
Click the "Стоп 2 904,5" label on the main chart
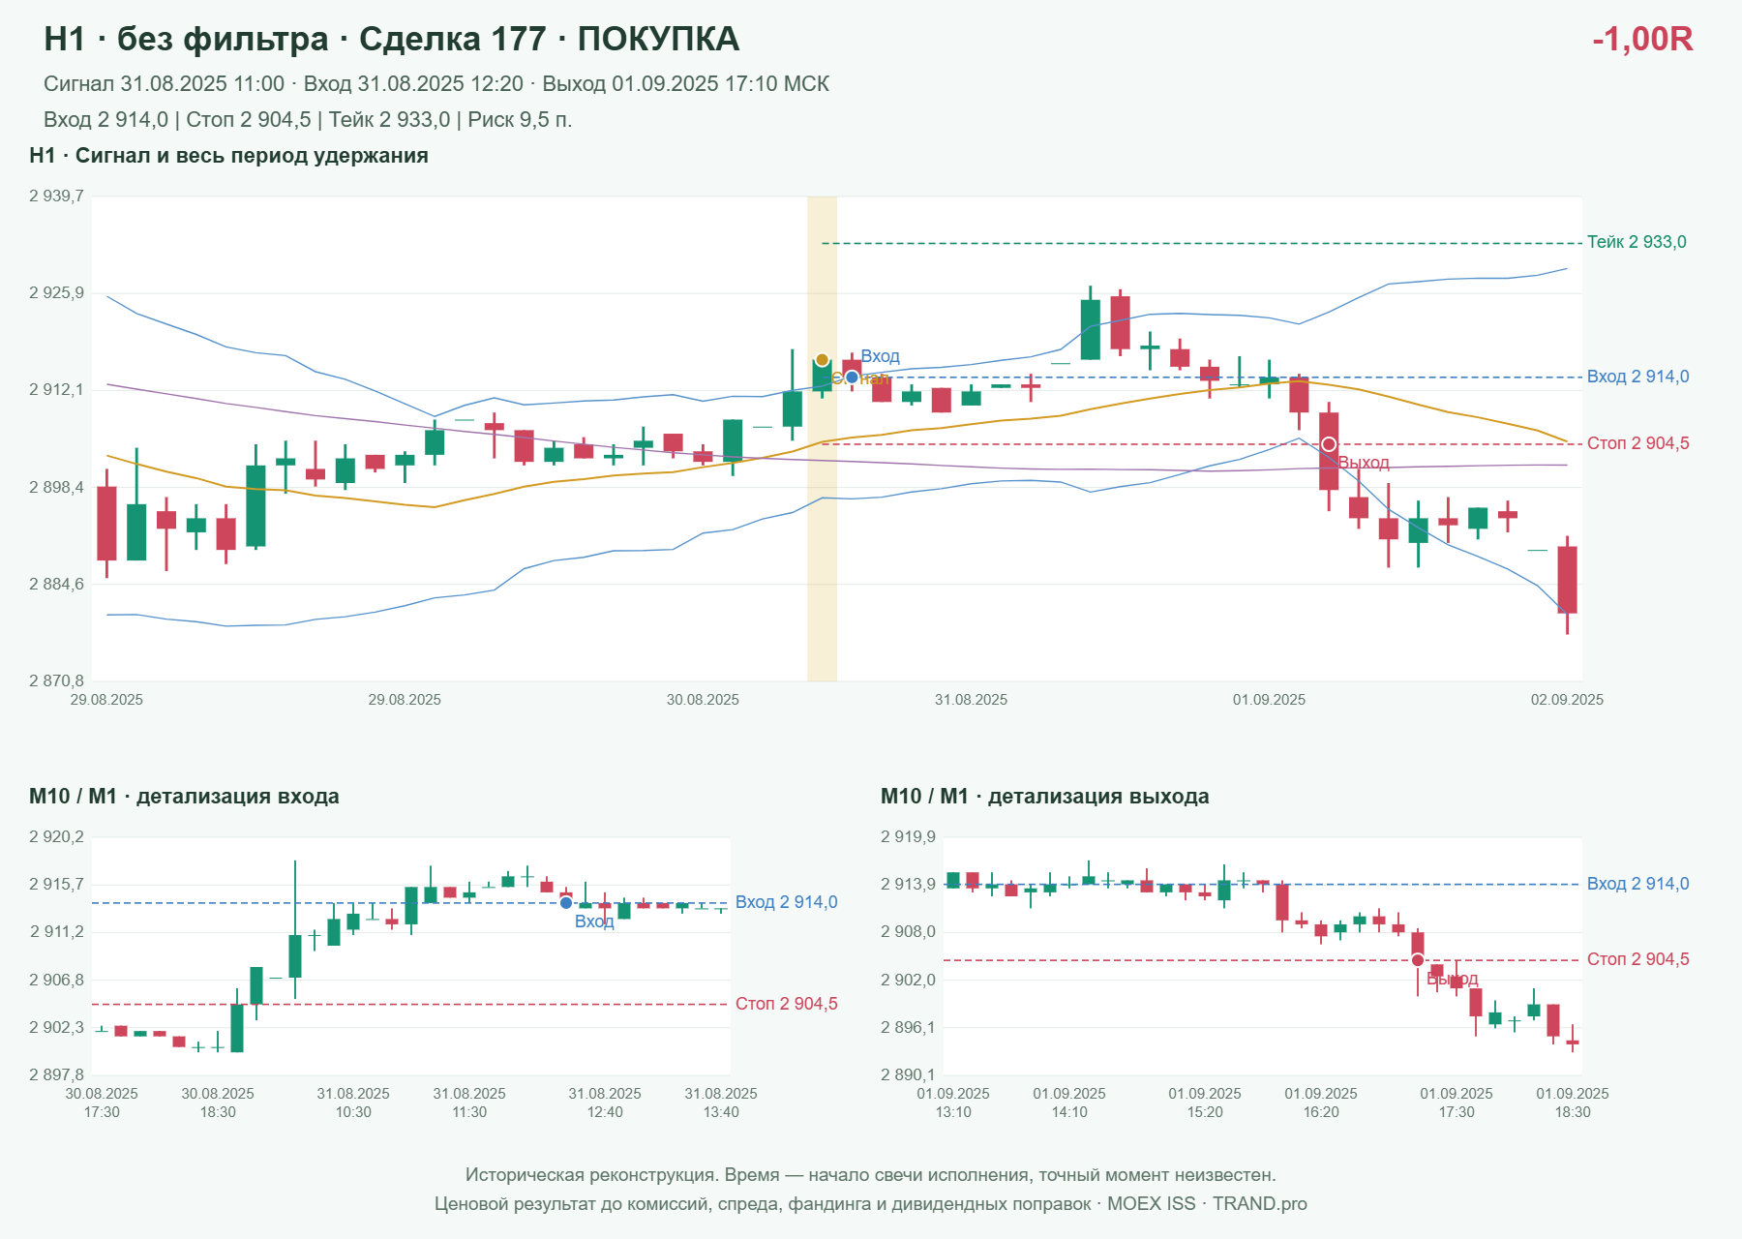point(1637,443)
